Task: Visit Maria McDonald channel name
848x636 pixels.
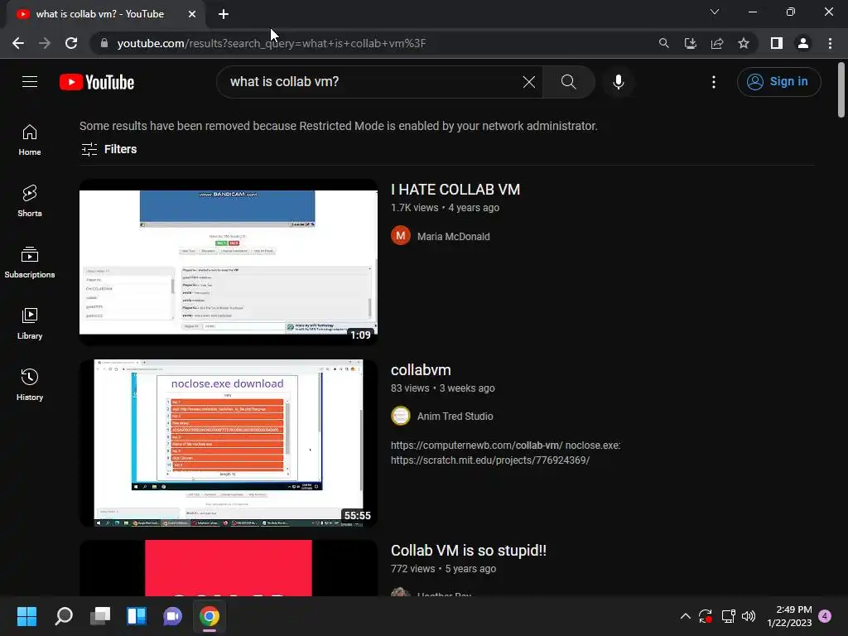Action: coord(453,236)
